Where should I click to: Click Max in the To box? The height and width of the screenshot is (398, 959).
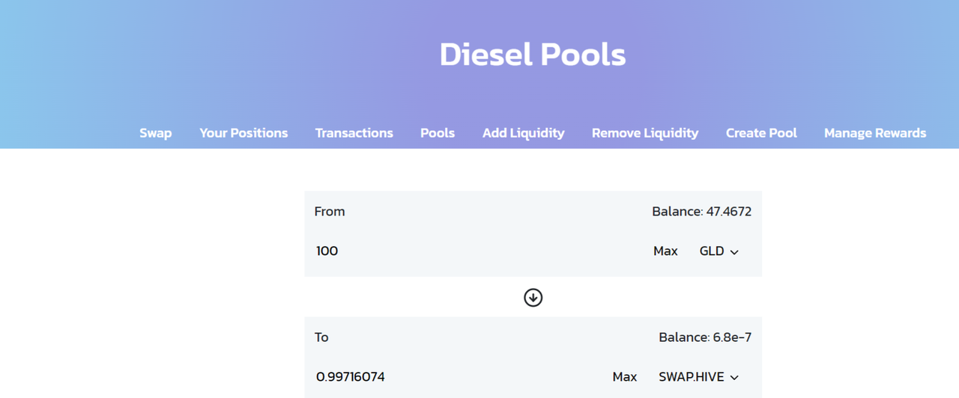[x=625, y=377]
